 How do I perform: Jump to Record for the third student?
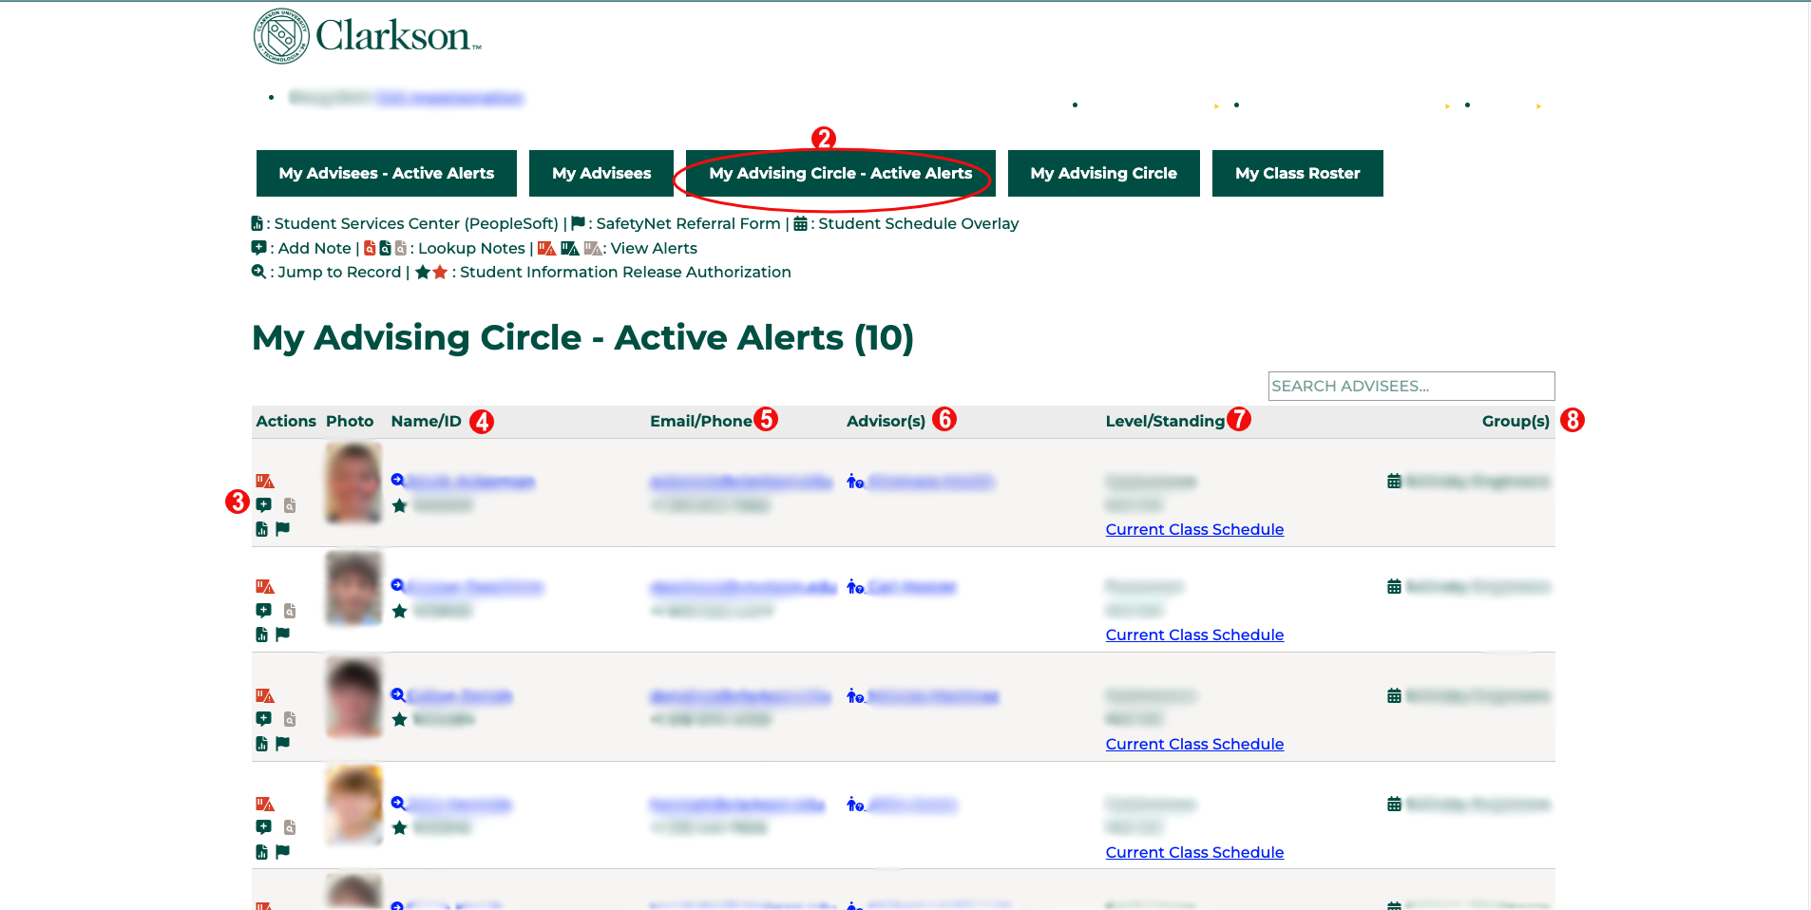[397, 695]
